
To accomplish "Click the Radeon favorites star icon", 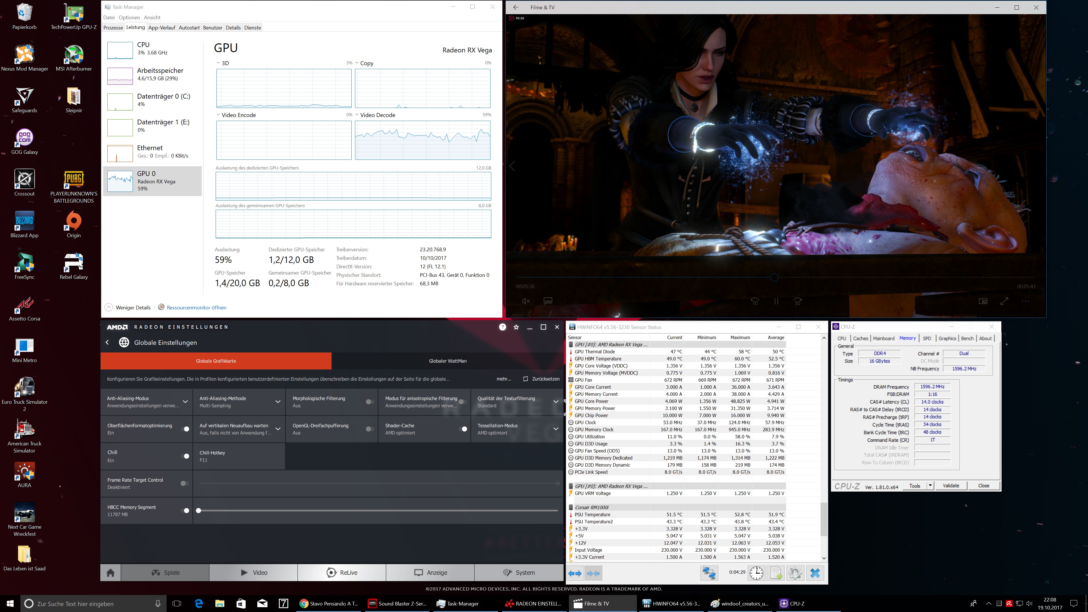I will [516, 327].
